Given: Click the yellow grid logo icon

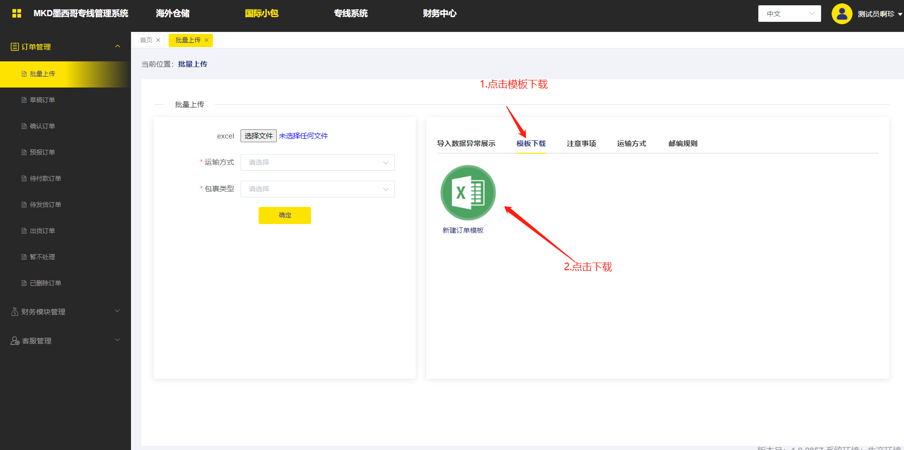Looking at the screenshot, I should pos(17,13).
